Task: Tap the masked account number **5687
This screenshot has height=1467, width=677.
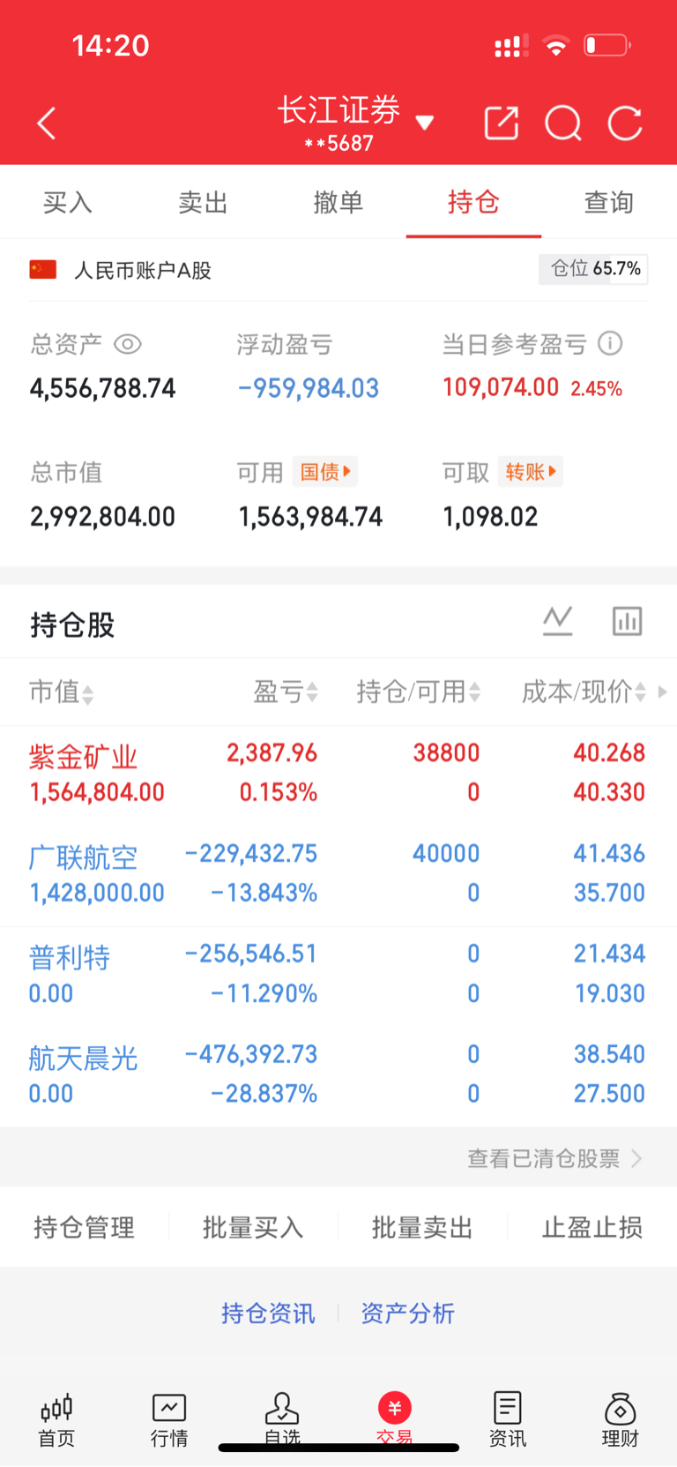Action: tap(338, 143)
